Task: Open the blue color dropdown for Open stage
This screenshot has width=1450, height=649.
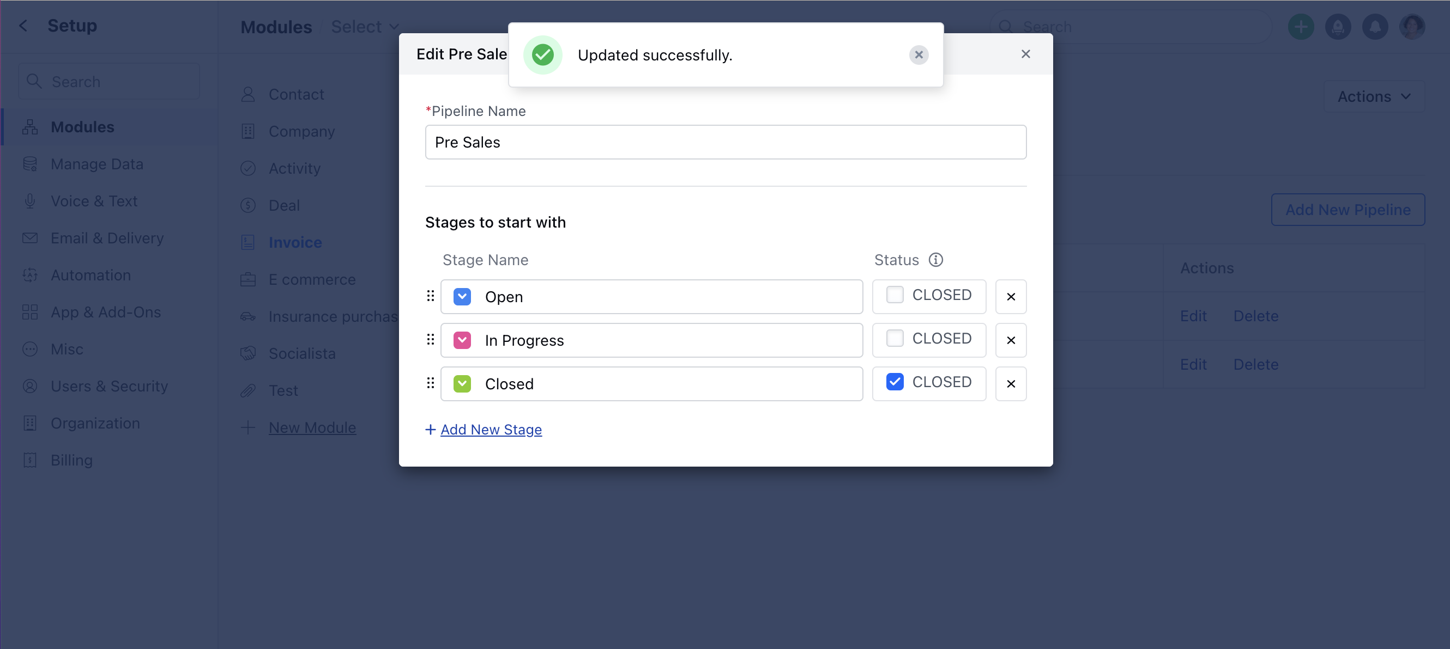Action: pos(462,296)
